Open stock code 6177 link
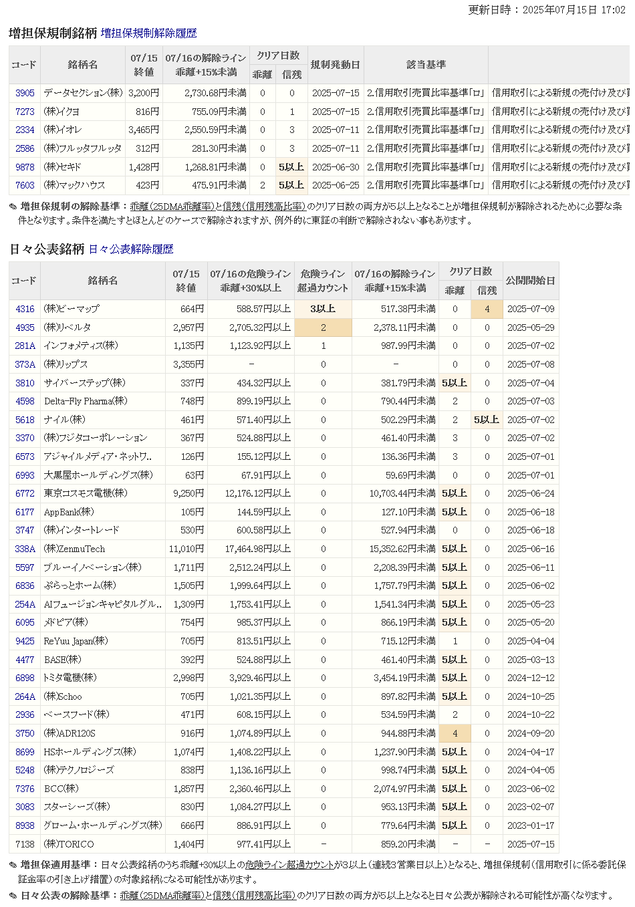 25,512
